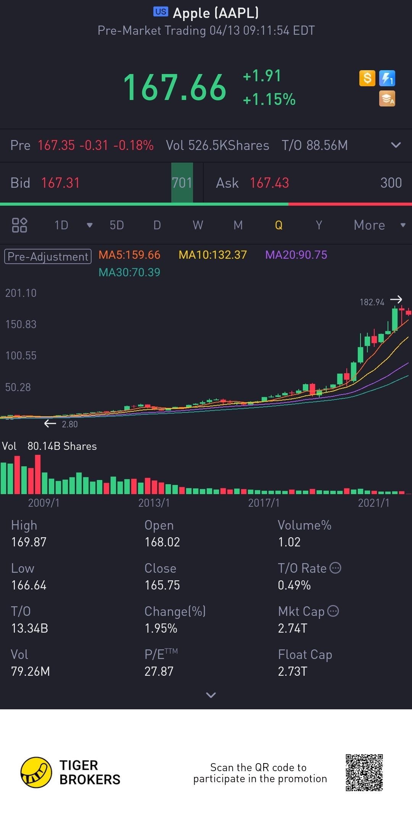Tap the 2.80 chart low marker
This screenshot has height=836, width=412.
click(70, 424)
